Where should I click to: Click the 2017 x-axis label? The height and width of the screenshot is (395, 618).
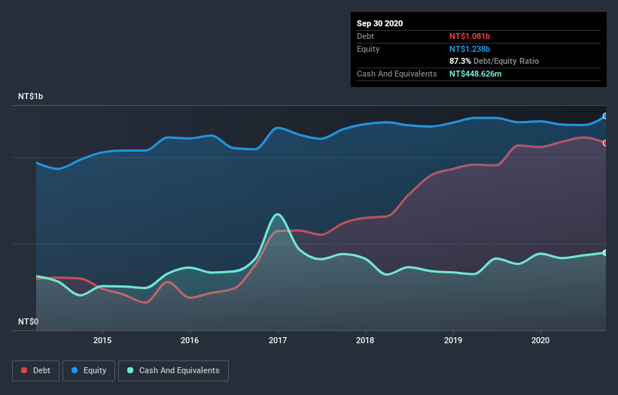click(278, 340)
